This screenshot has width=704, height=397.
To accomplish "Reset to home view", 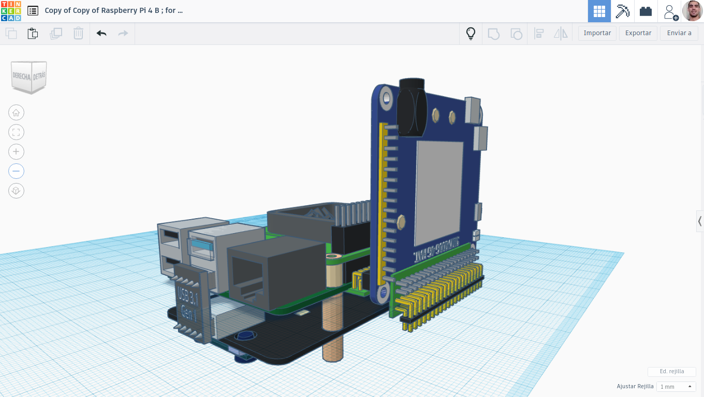I will tap(16, 113).
